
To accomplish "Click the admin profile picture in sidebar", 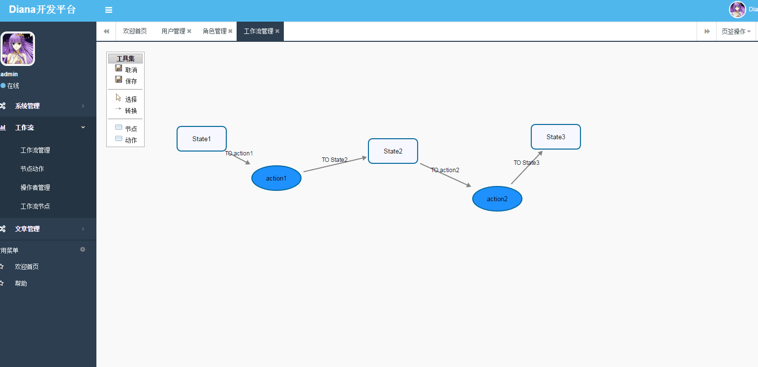I will (x=17, y=49).
